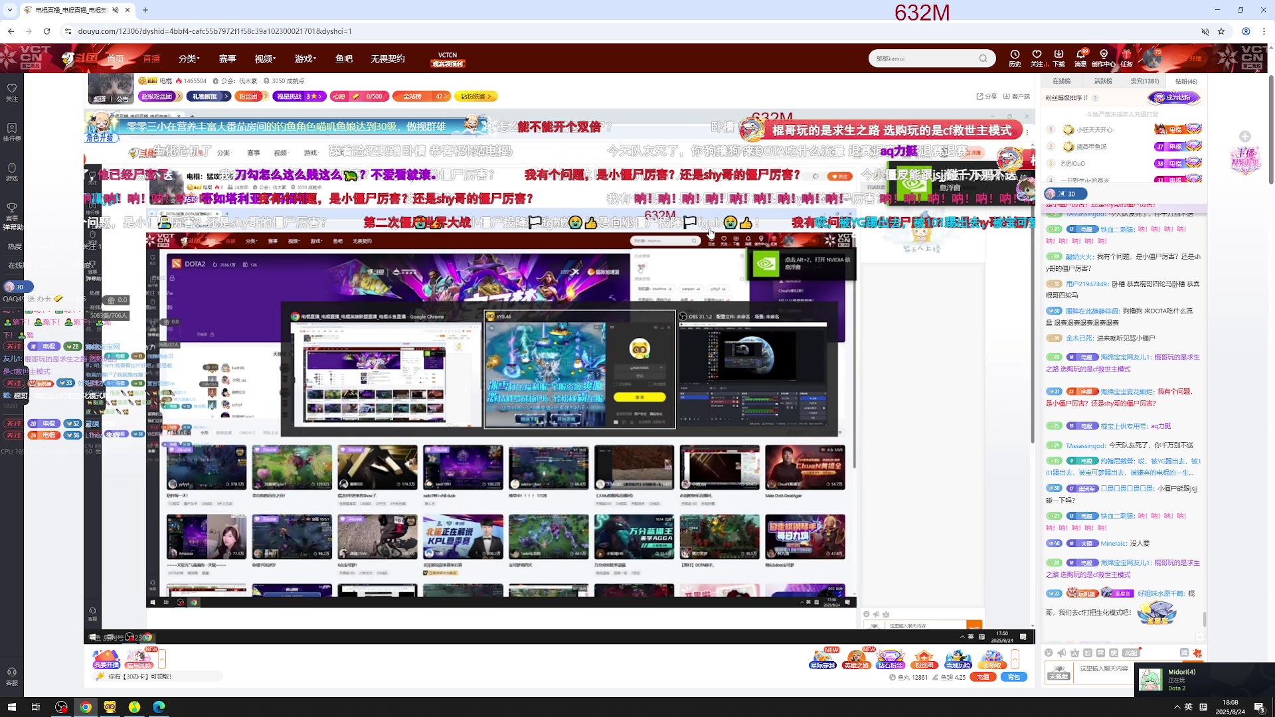Switch to the 钻粉(46) tab
Screen dimensions: 1275x717
1186,81
